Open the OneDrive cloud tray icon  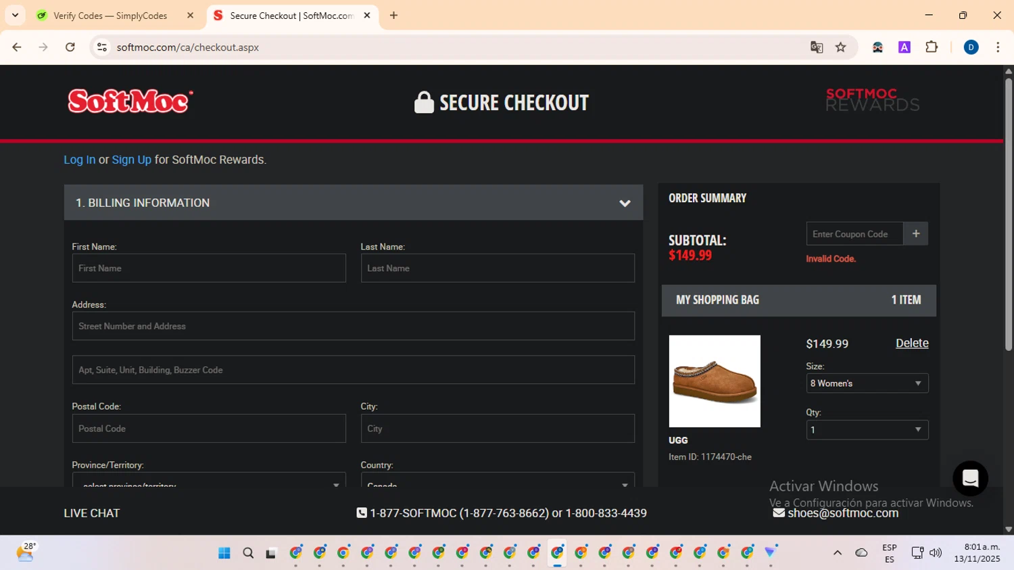[x=861, y=553]
